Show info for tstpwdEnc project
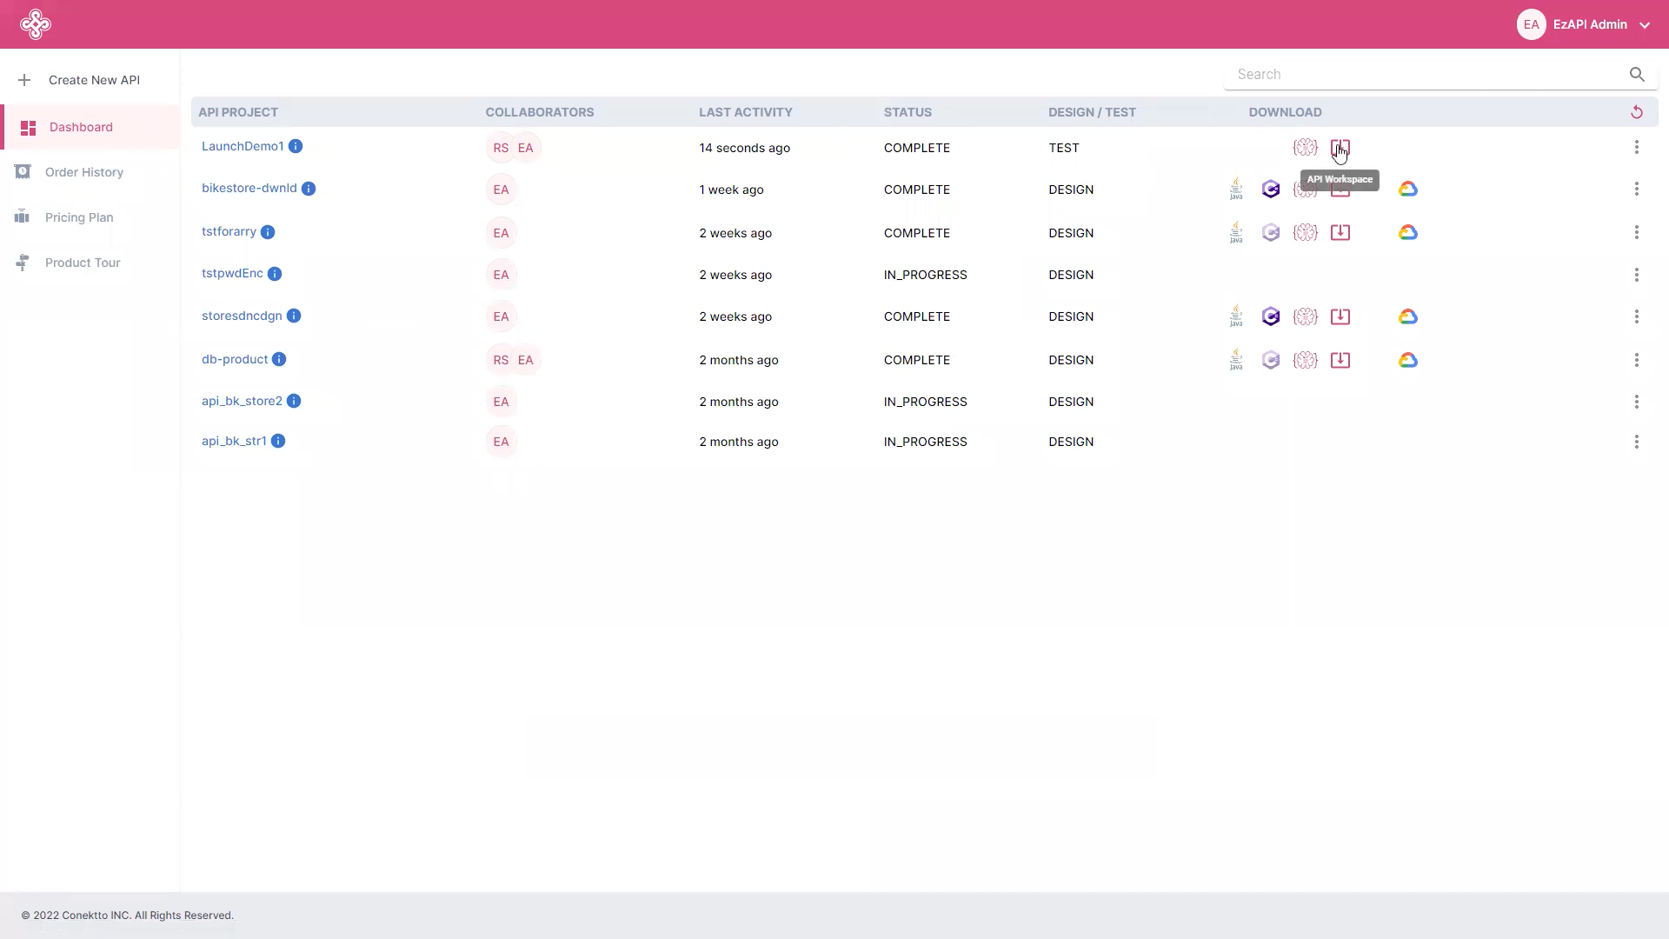1669x939 pixels. 275,274
